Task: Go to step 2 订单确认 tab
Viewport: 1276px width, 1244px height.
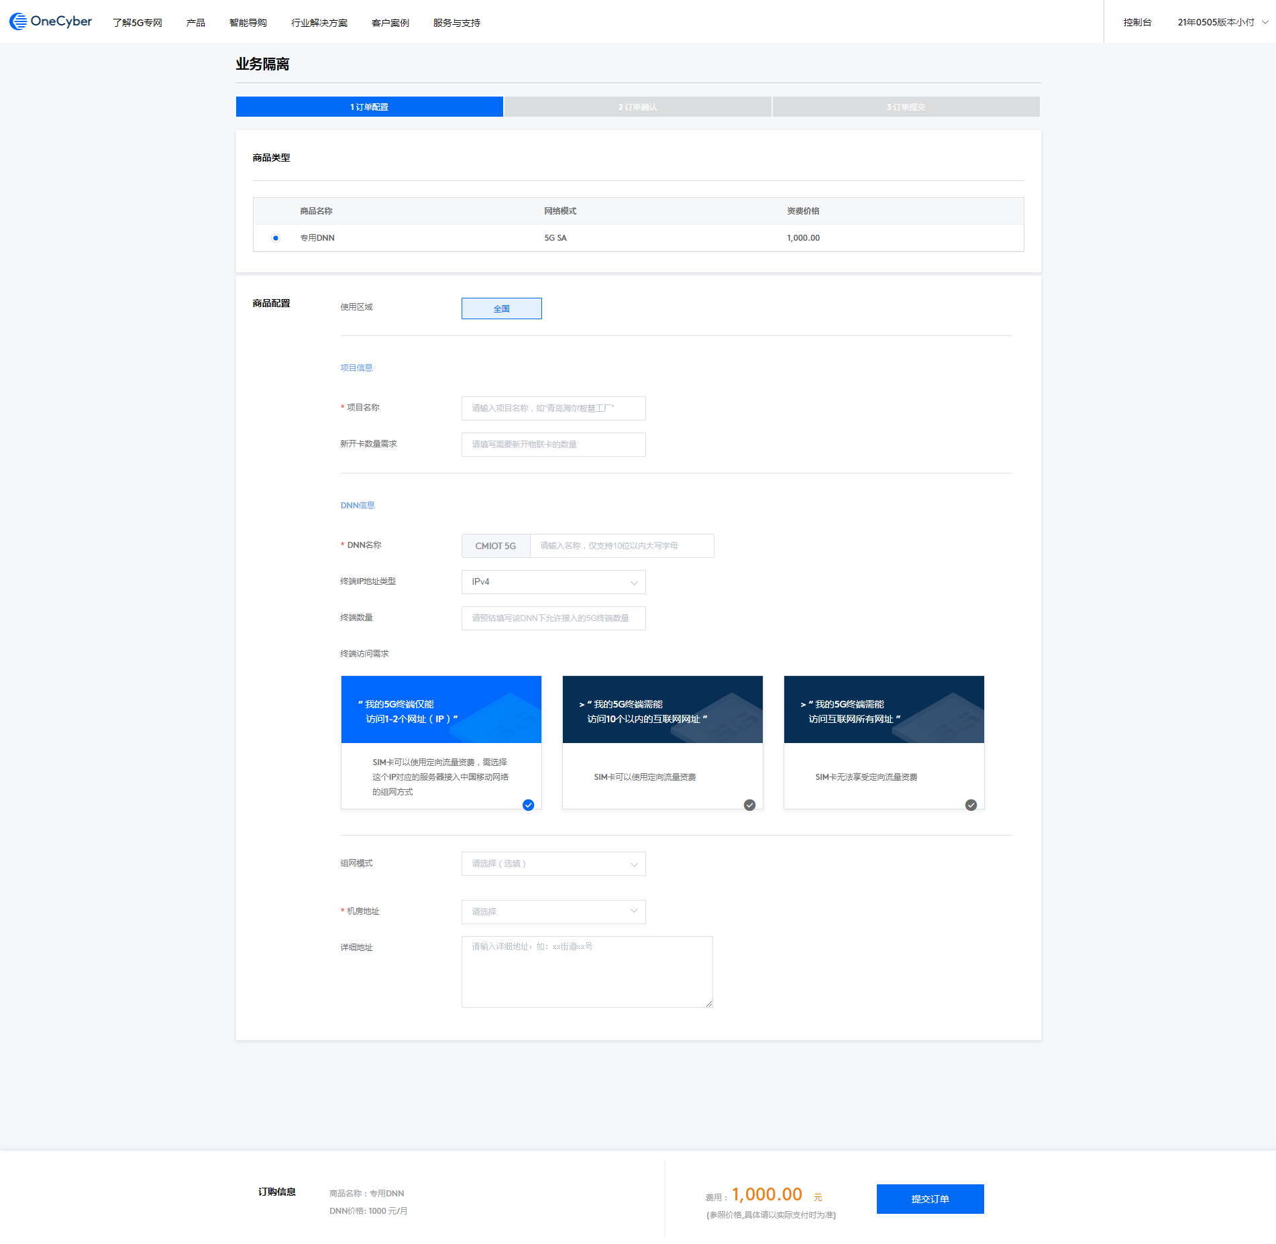Action: [637, 107]
